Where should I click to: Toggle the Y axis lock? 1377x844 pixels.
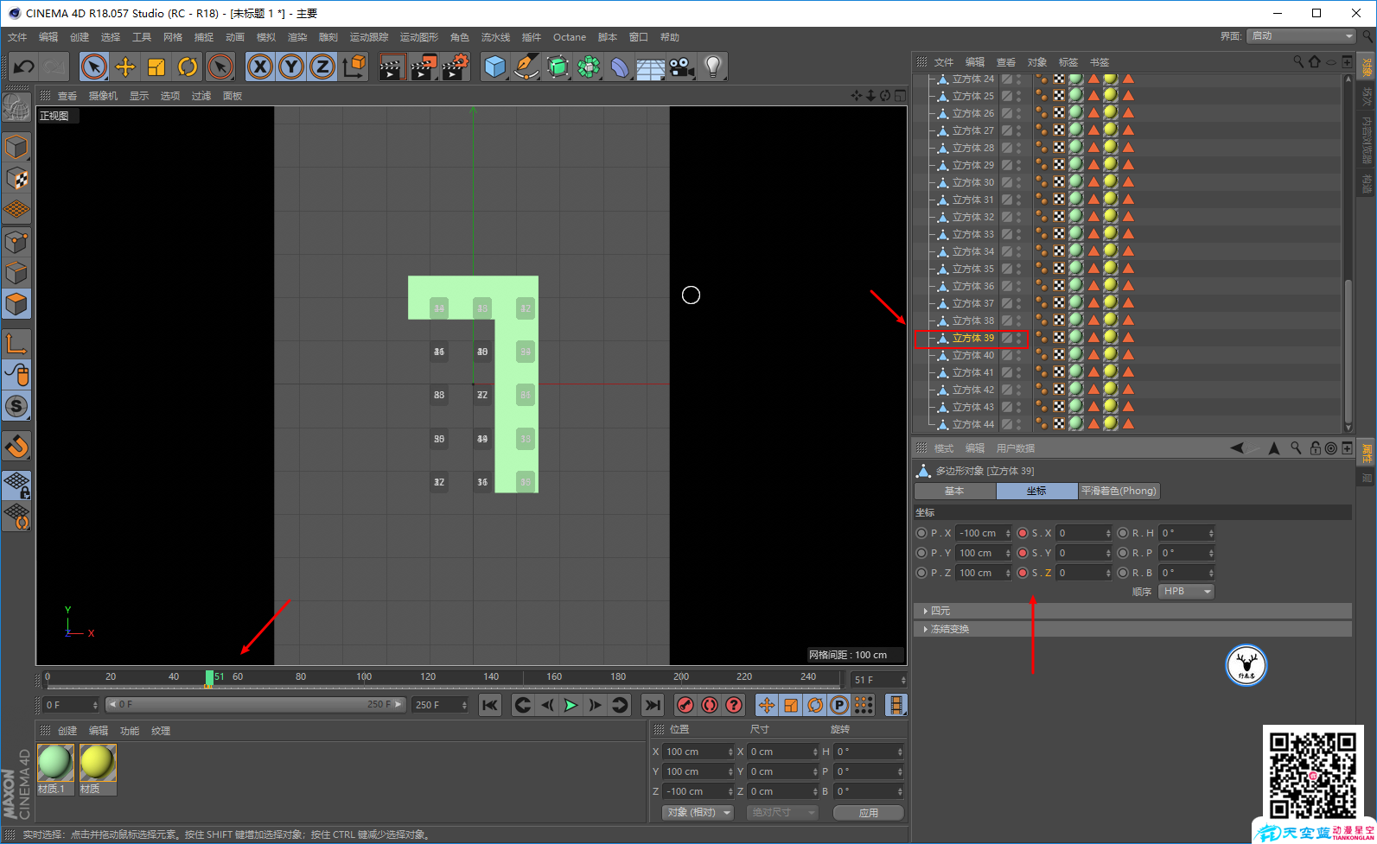pos(291,67)
